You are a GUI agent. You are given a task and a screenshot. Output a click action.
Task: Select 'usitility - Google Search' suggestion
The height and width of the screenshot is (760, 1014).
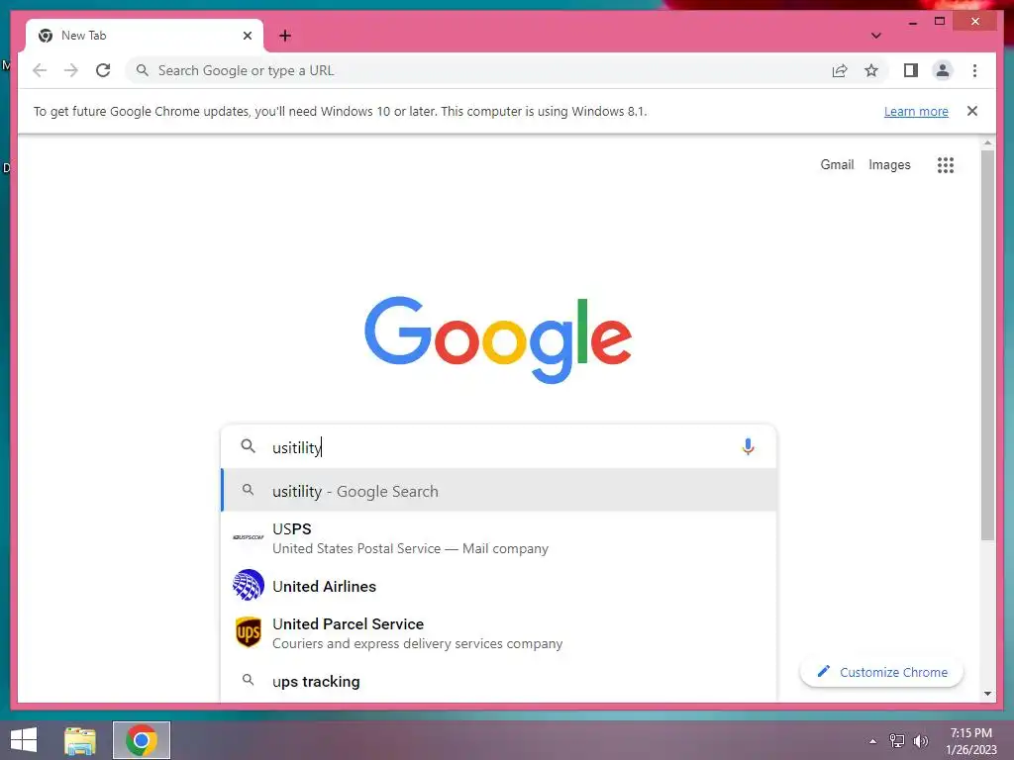point(499,491)
